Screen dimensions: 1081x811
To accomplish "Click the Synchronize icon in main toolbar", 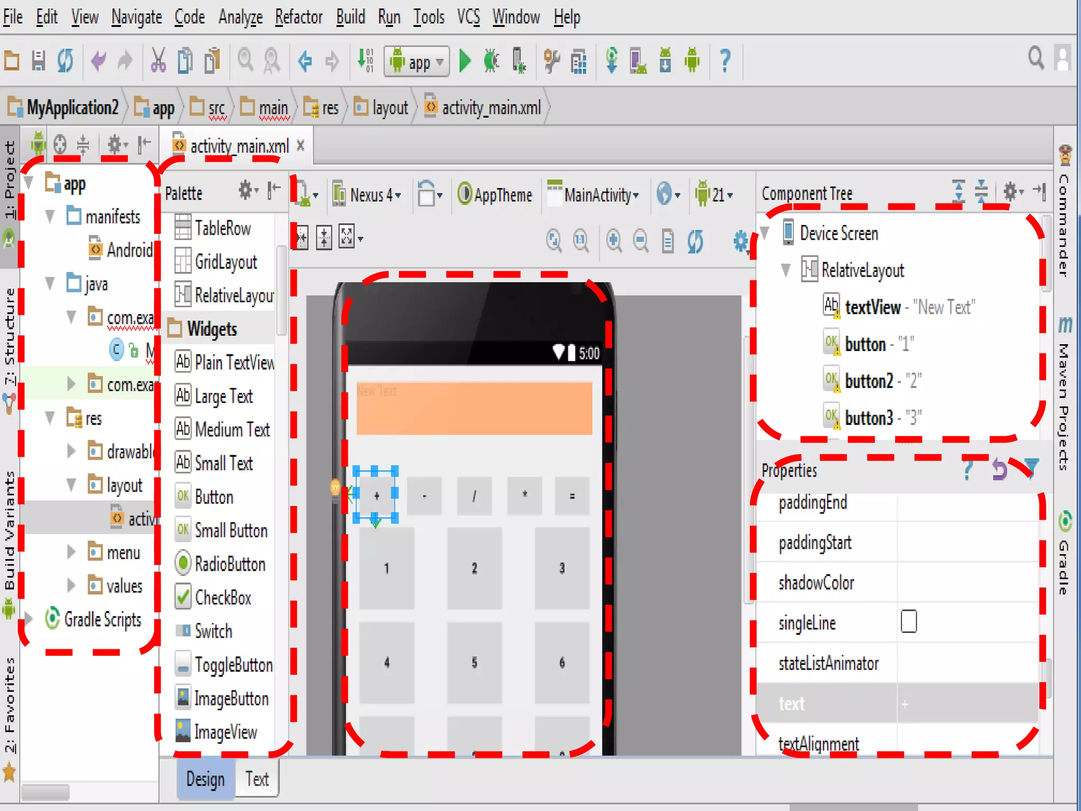I will tap(65, 61).
